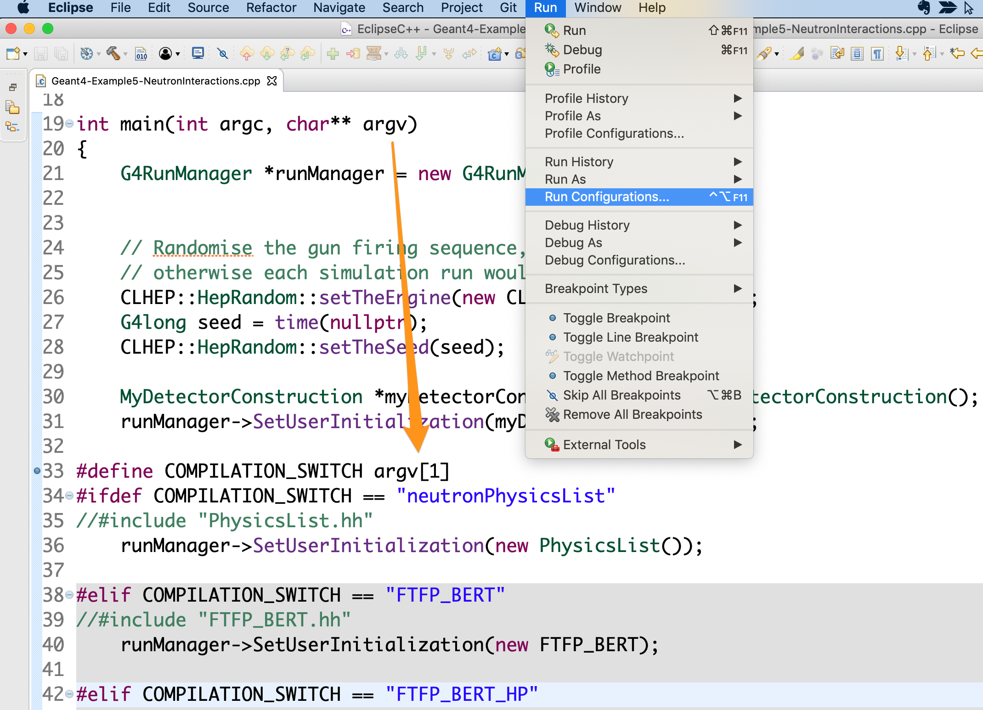Click line 33 breakpoint marker in ruler
983x710 pixels.
point(37,471)
